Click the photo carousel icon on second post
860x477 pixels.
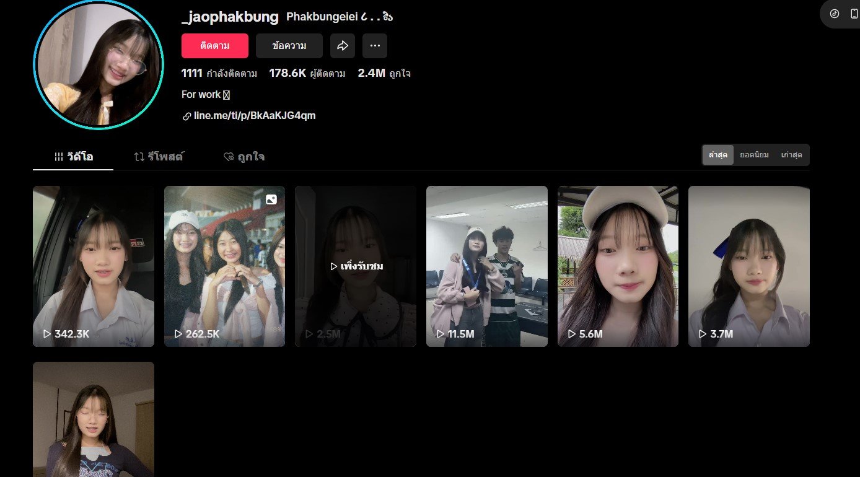pyautogui.click(x=271, y=199)
